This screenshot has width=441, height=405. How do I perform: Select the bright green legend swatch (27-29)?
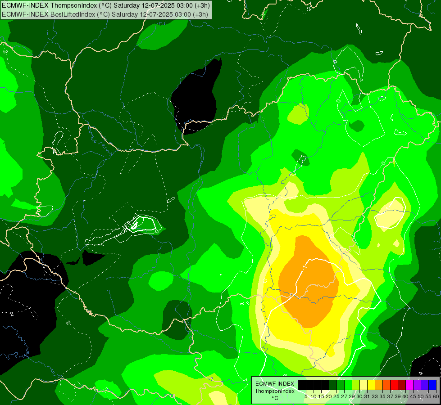[348, 385]
